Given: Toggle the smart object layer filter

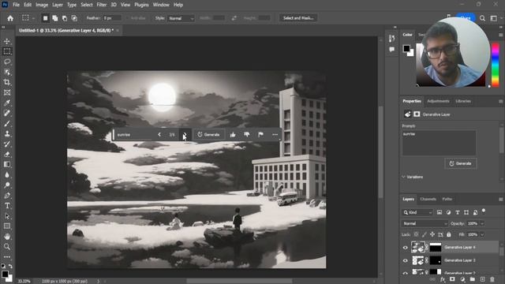Looking at the screenshot, I should pos(475,212).
